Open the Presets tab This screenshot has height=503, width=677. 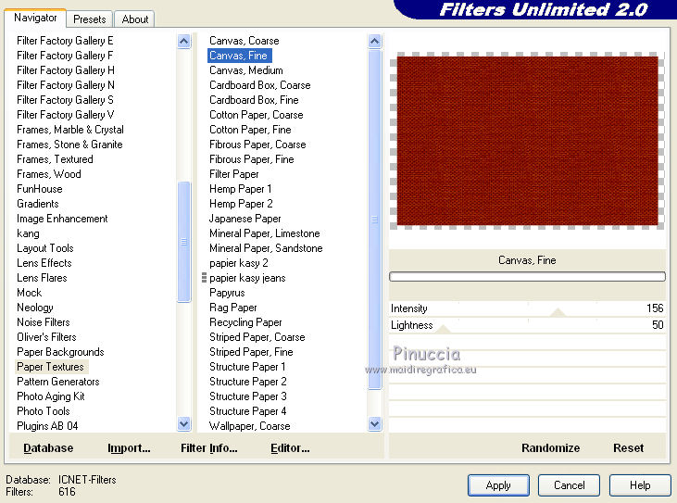click(90, 19)
